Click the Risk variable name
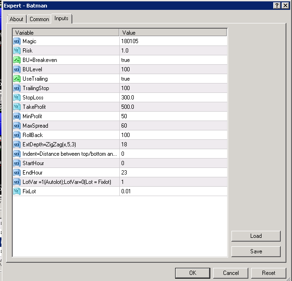This screenshot has width=292, height=281. coord(28,51)
